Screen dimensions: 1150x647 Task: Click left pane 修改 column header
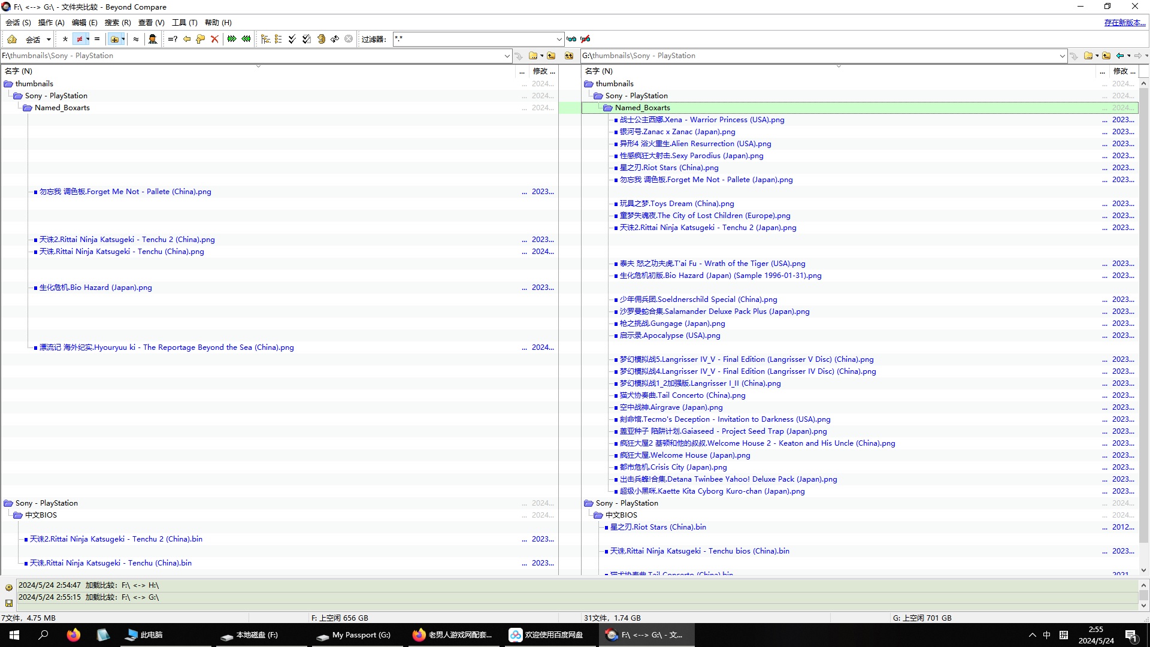pyautogui.click(x=544, y=71)
